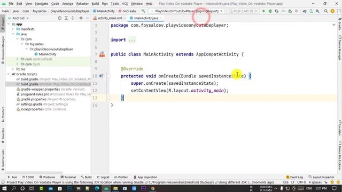
Task: Expand the manifests folder
Action: coord(13,29)
